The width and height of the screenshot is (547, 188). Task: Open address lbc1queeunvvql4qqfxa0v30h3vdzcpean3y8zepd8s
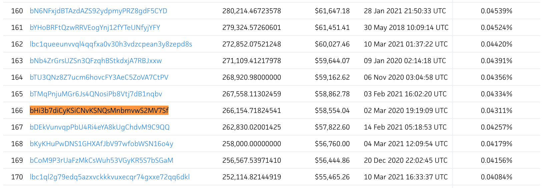click(111, 44)
